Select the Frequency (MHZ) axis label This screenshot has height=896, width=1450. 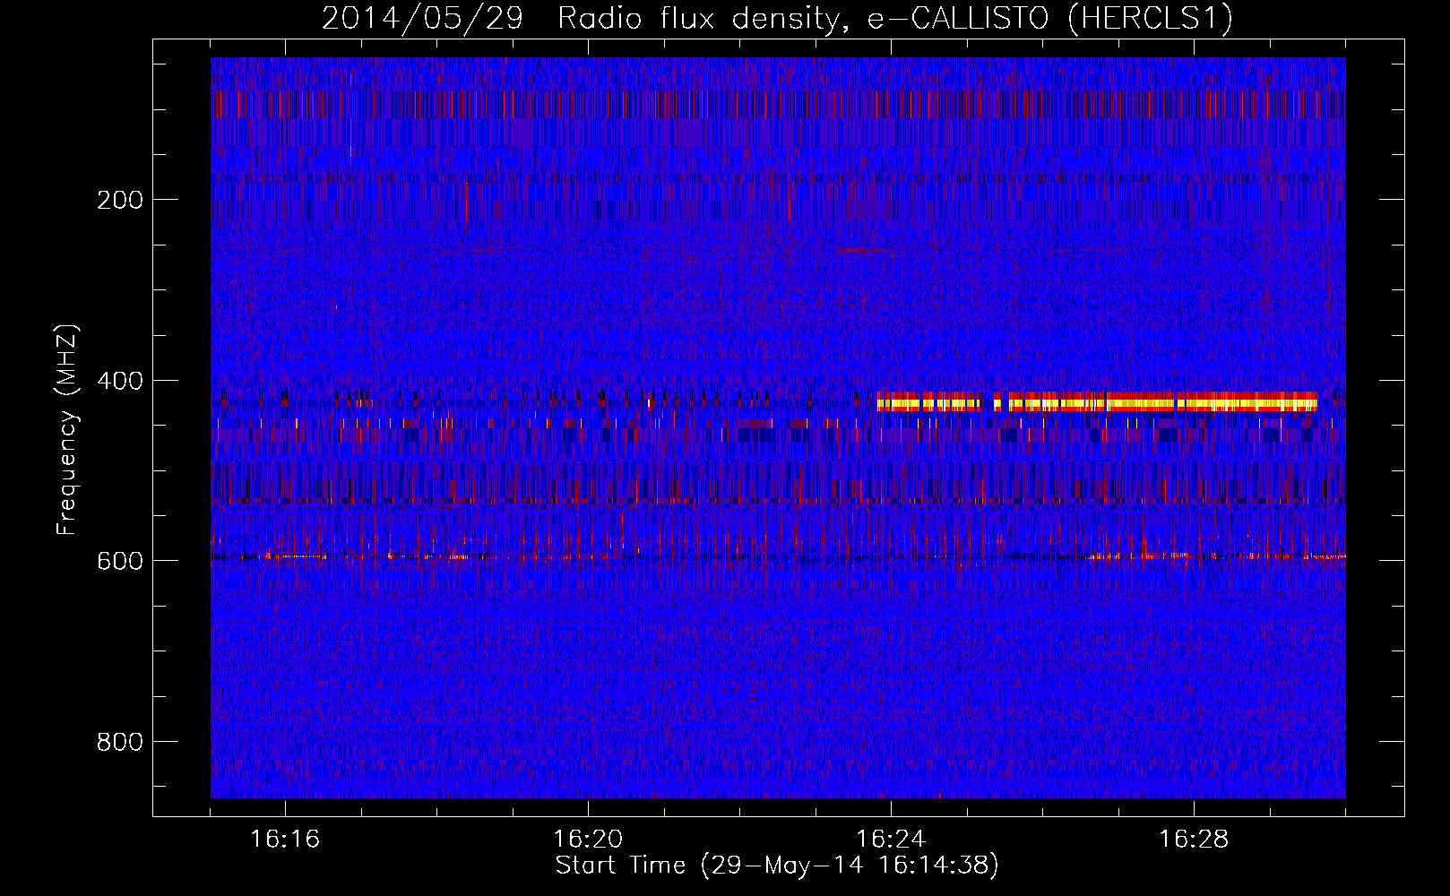click(67, 430)
